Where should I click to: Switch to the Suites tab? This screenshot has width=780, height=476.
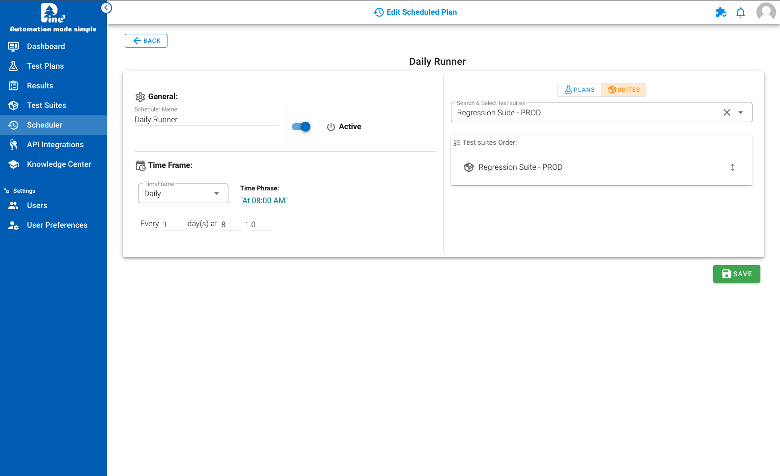point(623,90)
